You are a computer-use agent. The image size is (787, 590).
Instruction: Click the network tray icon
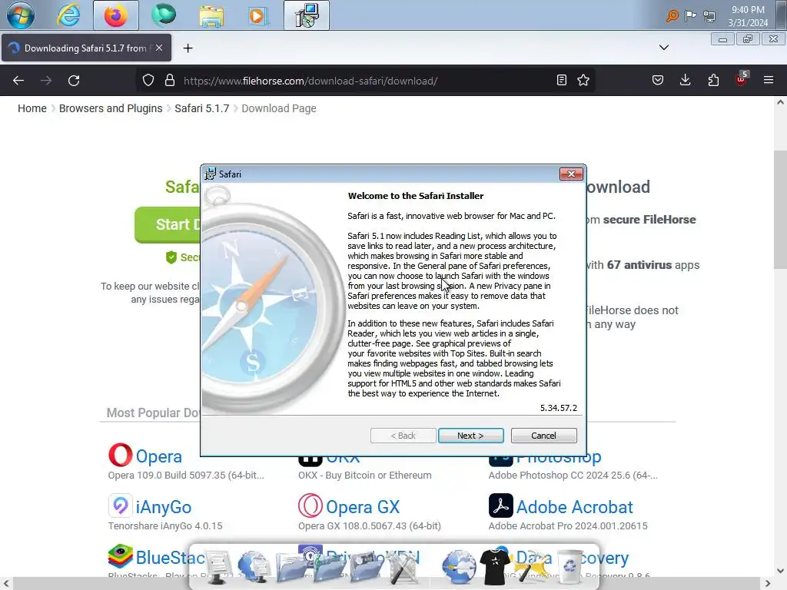pyautogui.click(x=709, y=16)
